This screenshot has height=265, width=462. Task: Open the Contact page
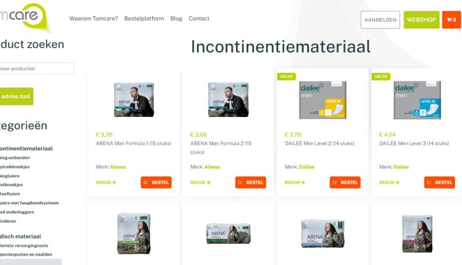(x=199, y=18)
